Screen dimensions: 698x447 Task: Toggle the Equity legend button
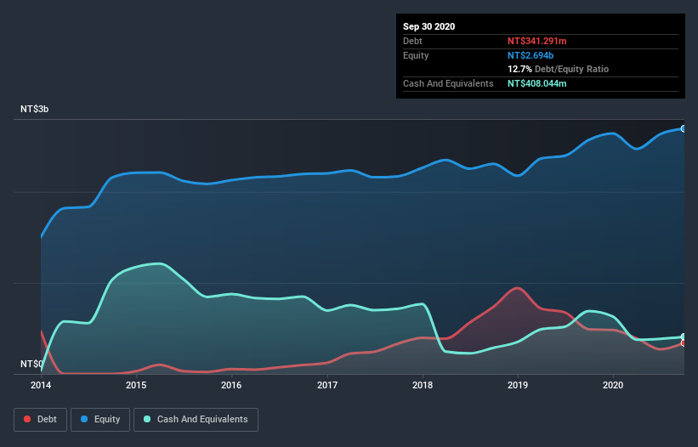click(x=100, y=420)
